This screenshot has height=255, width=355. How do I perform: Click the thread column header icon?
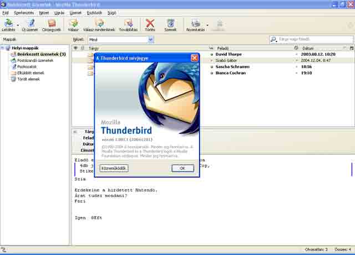point(75,48)
